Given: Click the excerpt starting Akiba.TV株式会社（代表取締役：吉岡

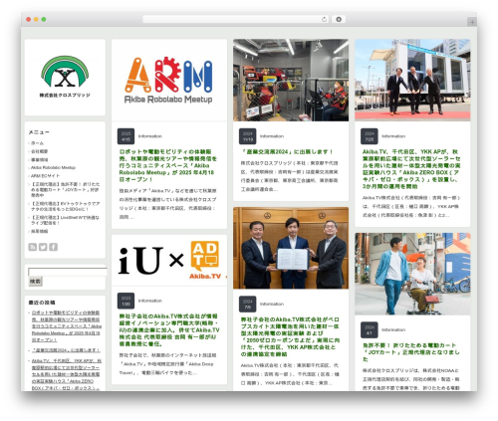Looking at the screenshot, I should 411,206.
